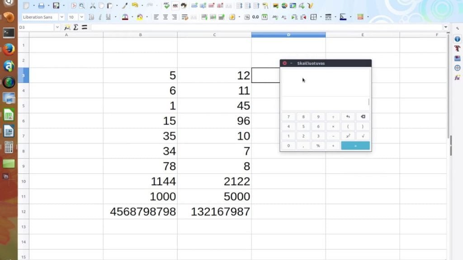Click the Function equals button
This screenshot has height=260, width=463.
(85, 28)
